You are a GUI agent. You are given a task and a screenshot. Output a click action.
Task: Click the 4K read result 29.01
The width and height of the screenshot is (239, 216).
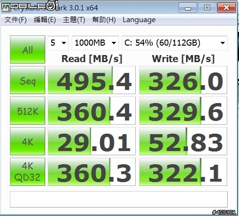point(91,141)
